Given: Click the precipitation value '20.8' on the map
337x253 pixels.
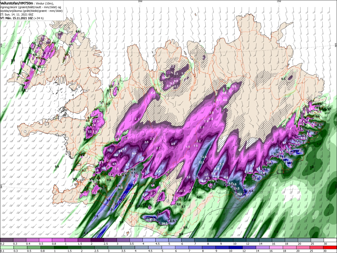Looking at the screenshot, I should coord(239,194).
